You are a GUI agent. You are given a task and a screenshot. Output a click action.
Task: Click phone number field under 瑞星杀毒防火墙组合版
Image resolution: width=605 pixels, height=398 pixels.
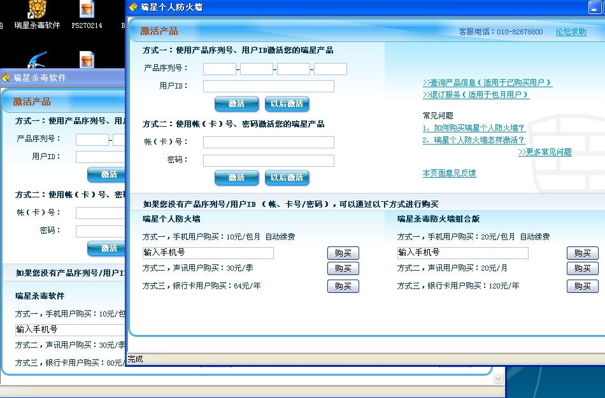tap(462, 253)
